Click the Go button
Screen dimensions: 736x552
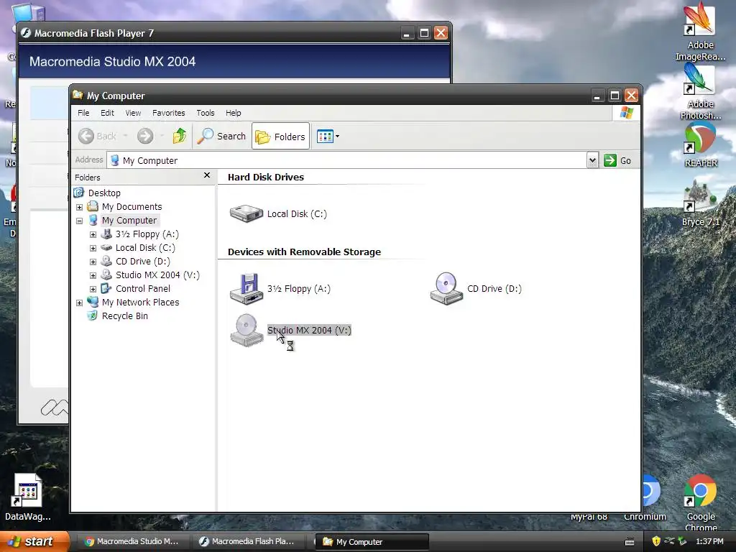point(617,160)
